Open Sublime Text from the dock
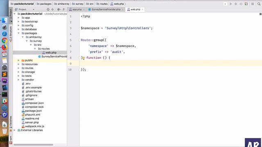Viewport: 262px width, 147px height. click(x=5, y=74)
